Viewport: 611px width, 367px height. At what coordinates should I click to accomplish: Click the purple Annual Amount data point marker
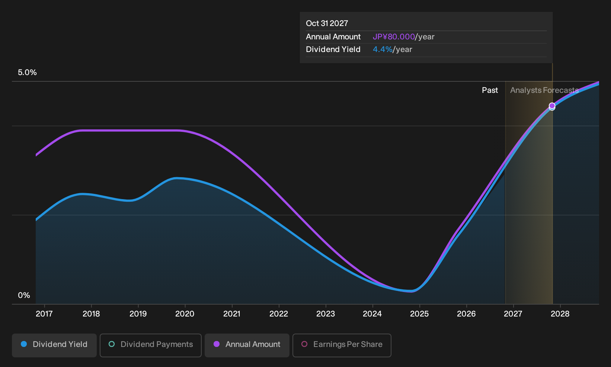(x=552, y=106)
